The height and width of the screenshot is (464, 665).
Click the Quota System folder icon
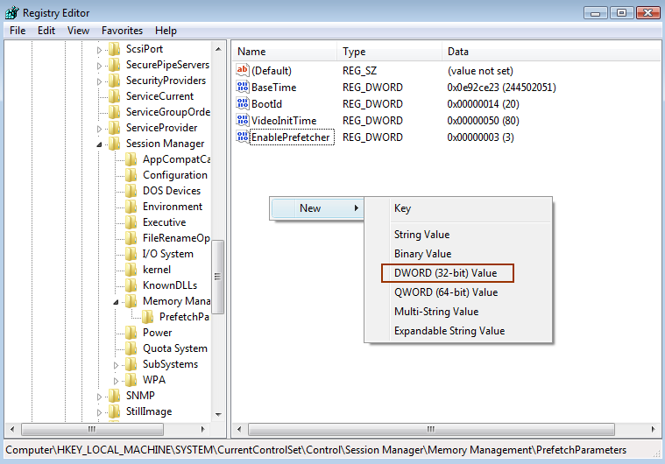coord(131,348)
